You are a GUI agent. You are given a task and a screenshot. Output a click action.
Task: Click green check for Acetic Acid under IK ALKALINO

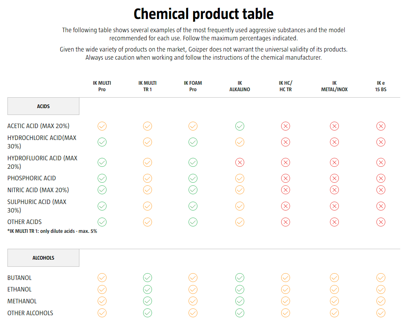(240, 126)
